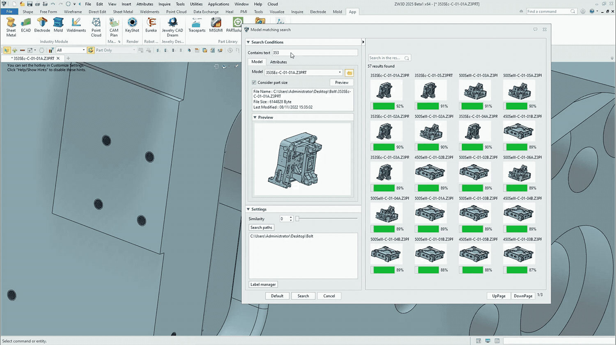The image size is (616, 345).
Task: Click the Search button
Action: (303, 296)
